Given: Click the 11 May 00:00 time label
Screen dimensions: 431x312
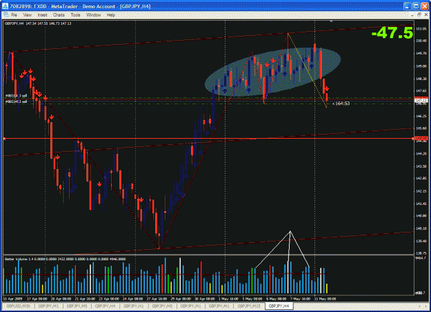Looking at the screenshot, I should 325,298.
